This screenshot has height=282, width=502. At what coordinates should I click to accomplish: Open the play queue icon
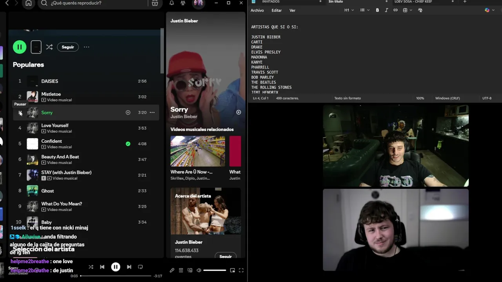click(181, 270)
